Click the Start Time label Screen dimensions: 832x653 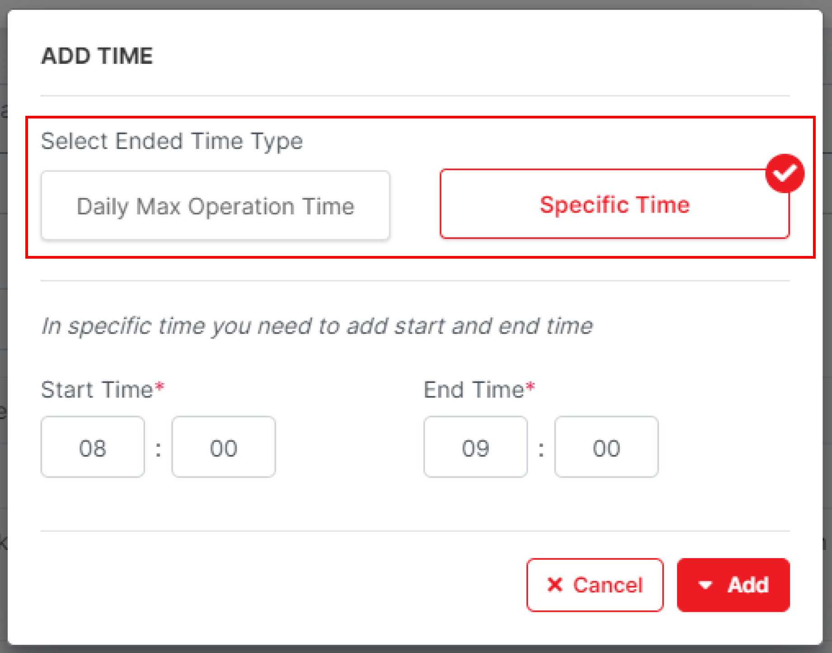97,390
